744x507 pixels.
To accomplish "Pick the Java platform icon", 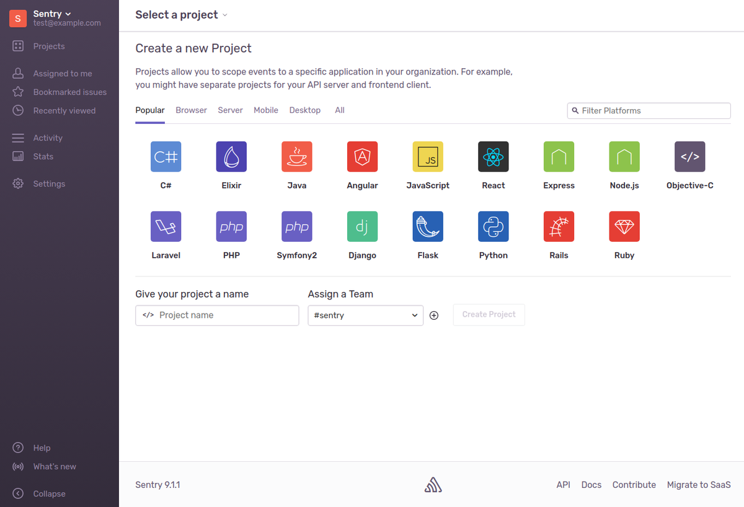I will pos(297,156).
